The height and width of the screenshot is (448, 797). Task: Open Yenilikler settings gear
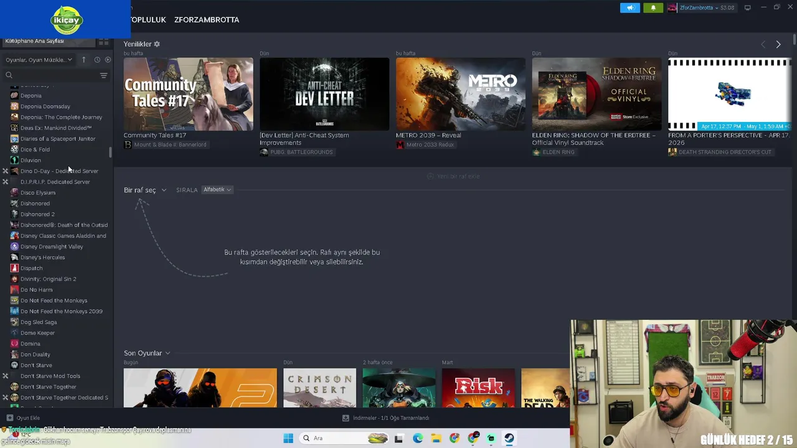click(x=157, y=44)
